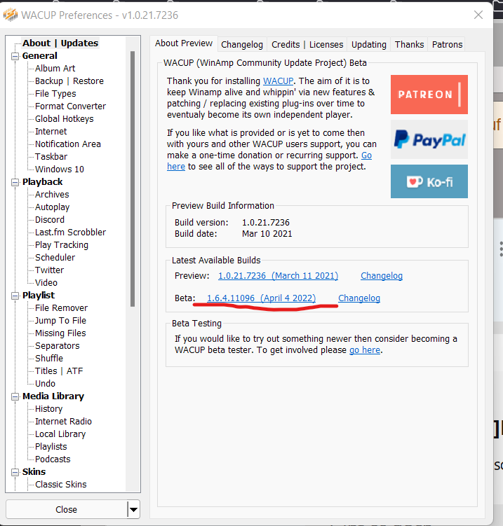Open Missing Files settings

60,333
